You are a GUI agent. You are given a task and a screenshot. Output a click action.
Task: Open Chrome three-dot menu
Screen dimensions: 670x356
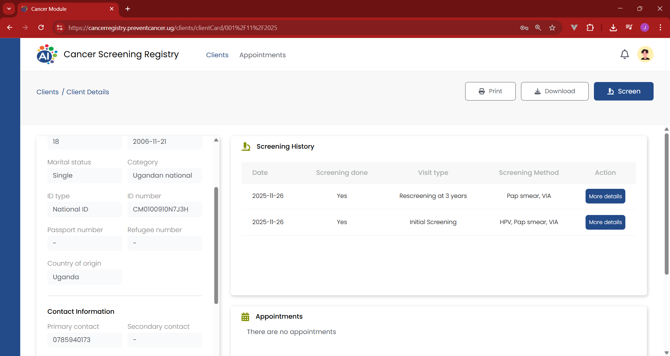click(660, 28)
